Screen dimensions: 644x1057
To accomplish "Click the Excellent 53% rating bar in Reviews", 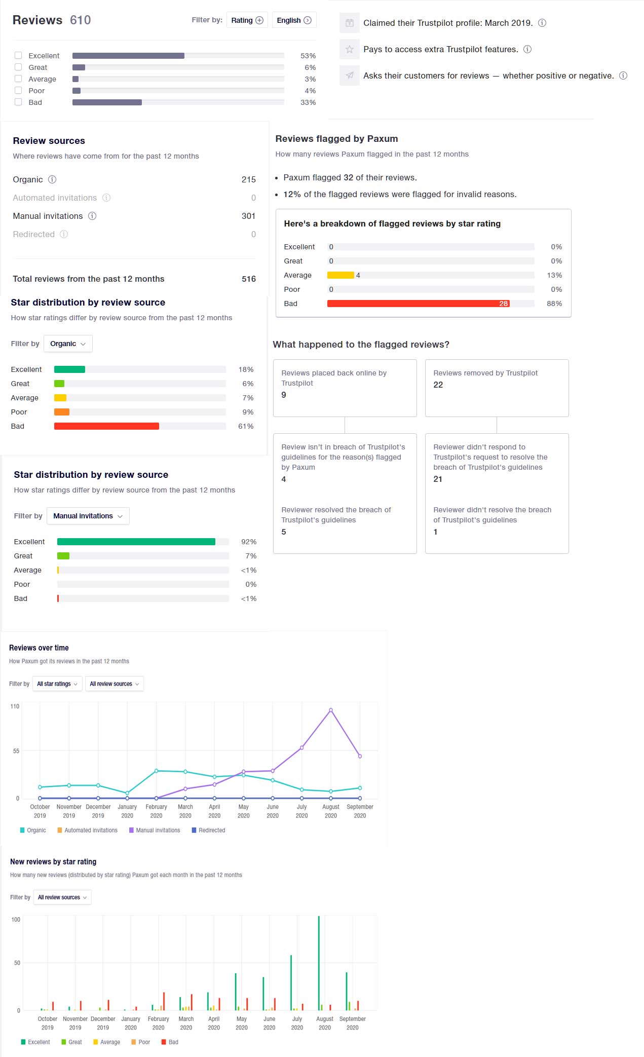I will click(x=128, y=56).
